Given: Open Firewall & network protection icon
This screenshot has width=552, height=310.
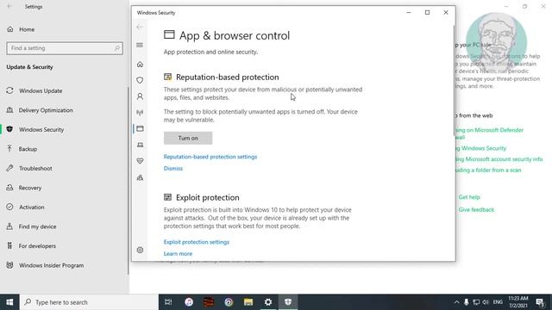Looking at the screenshot, I should (140, 113).
